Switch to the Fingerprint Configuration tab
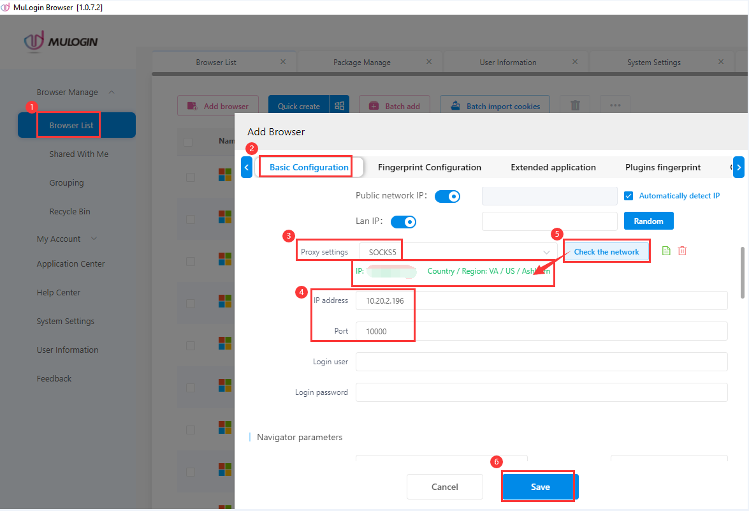 (429, 167)
